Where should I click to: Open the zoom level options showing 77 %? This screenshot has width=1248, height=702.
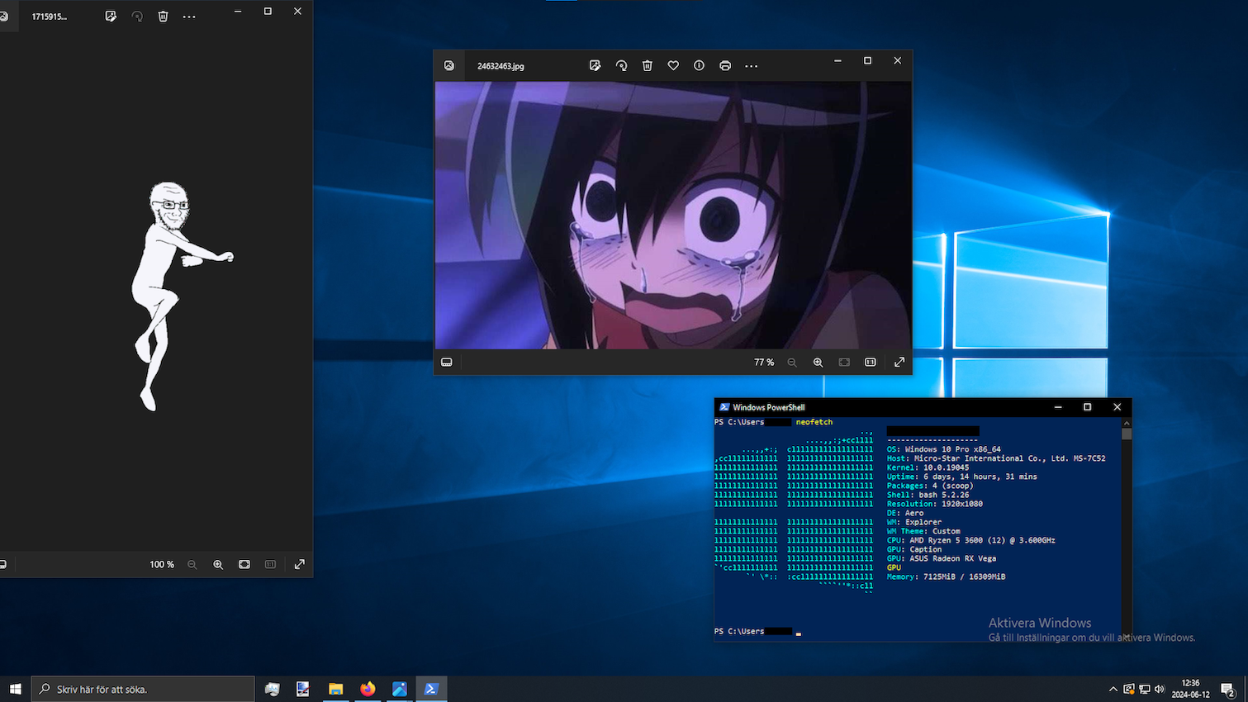pos(763,362)
